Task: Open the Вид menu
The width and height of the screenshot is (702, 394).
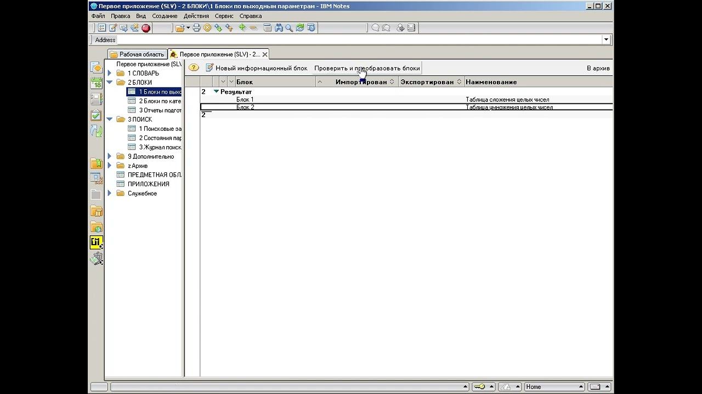Action: click(141, 16)
